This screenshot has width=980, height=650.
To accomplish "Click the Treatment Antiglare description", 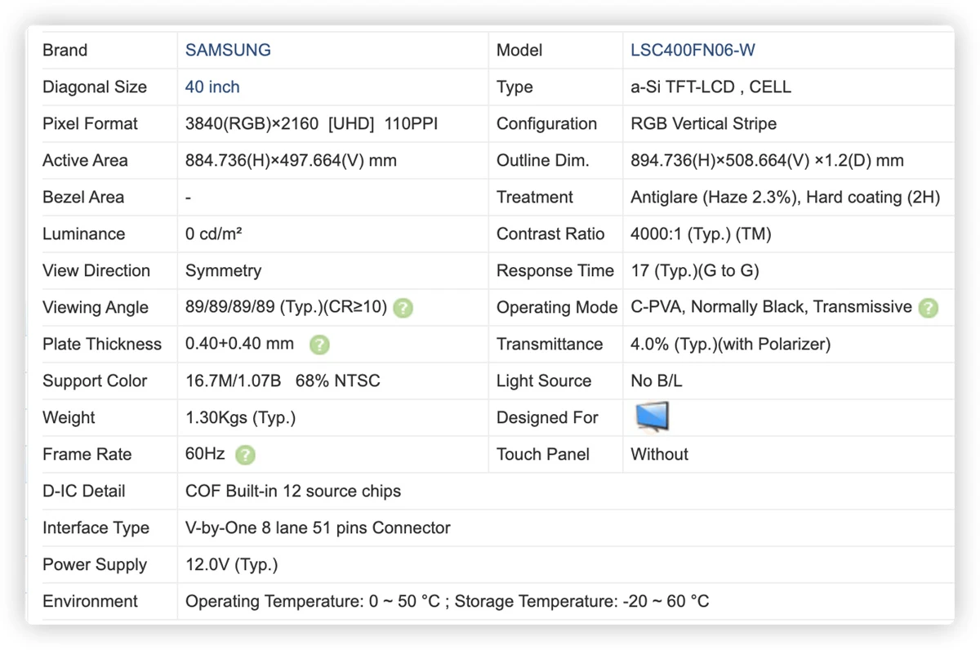I will (786, 197).
